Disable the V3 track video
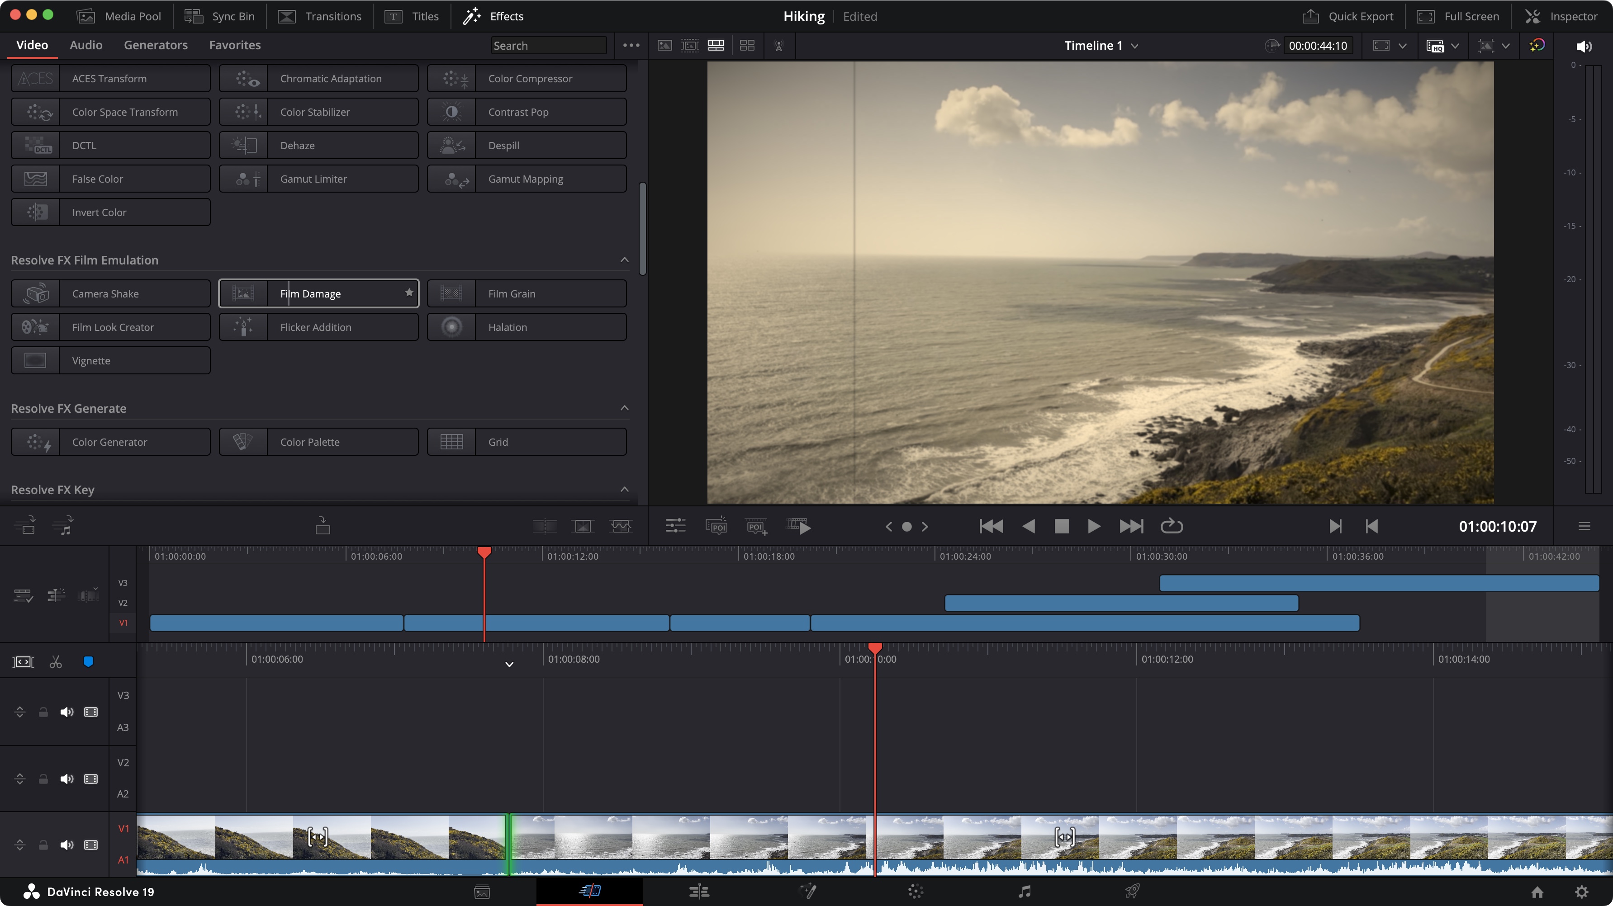The height and width of the screenshot is (906, 1613). coord(91,712)
